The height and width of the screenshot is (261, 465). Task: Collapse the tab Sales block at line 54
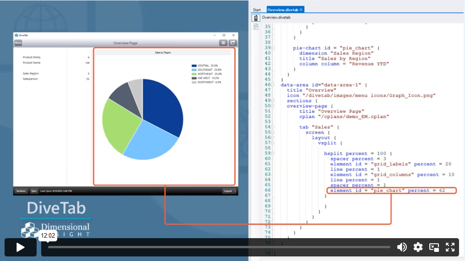(x=272, y=127)
